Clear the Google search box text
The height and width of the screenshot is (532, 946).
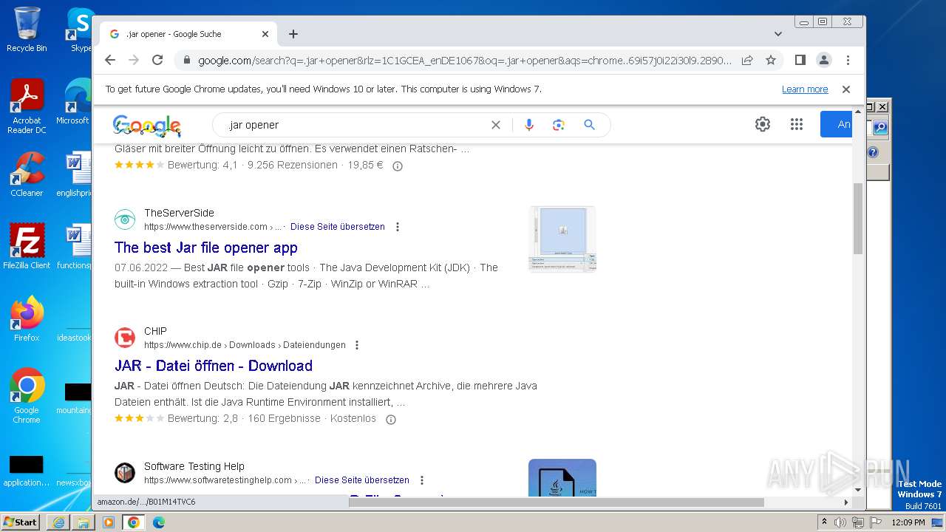[496, 125]
